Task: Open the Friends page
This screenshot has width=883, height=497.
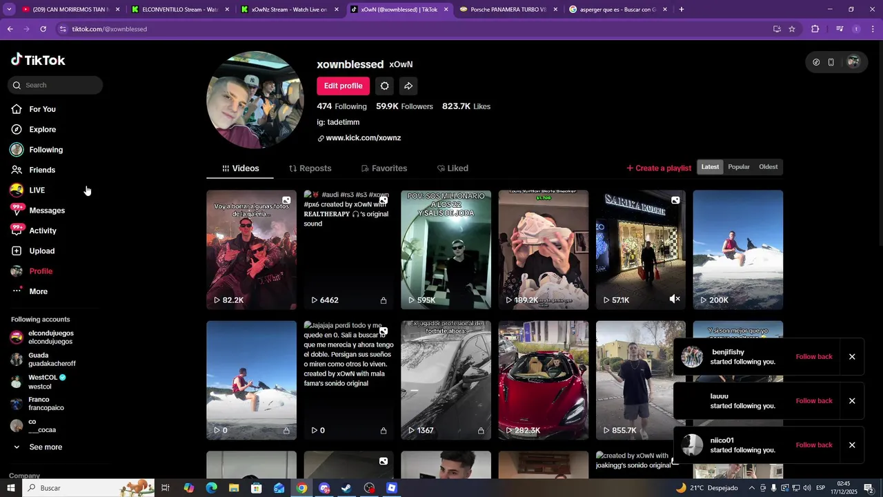Action: [42, 170]
